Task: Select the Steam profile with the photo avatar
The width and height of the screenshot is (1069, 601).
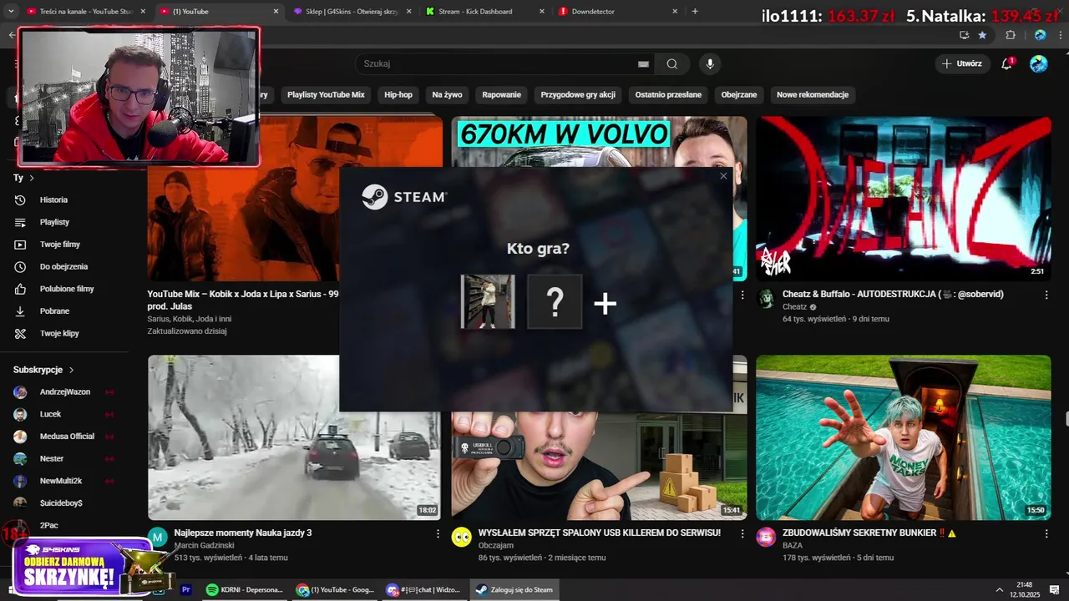Action: pyautogui.click(x=488, y=301)
